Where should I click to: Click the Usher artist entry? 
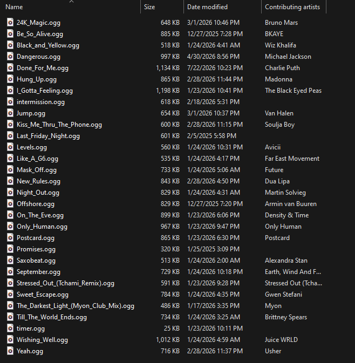pyautogui.click(x=273, y=351)
